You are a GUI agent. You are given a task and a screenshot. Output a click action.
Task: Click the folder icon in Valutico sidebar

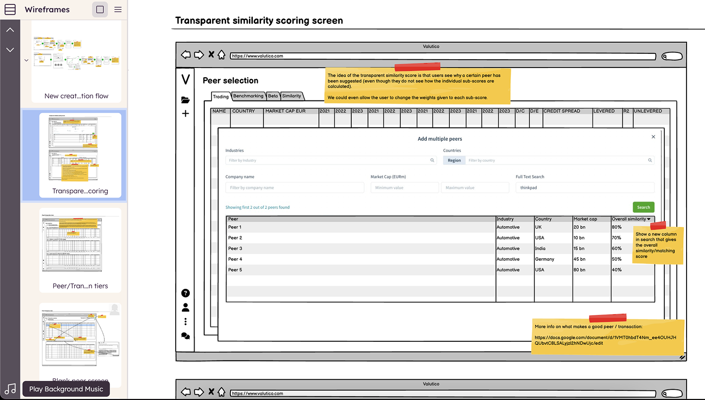pyautogui.click(x=185, y=100)
